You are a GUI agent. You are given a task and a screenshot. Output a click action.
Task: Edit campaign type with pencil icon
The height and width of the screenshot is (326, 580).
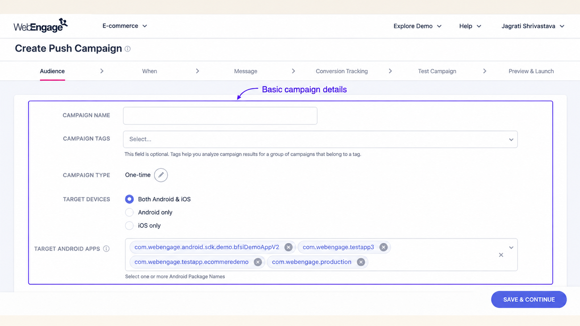click(x=161, y=175)
